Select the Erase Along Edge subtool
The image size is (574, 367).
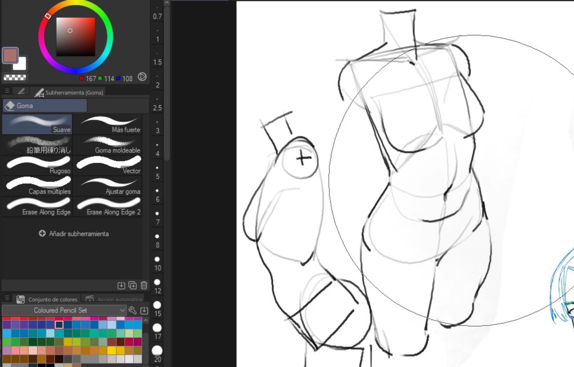(37, 207)
